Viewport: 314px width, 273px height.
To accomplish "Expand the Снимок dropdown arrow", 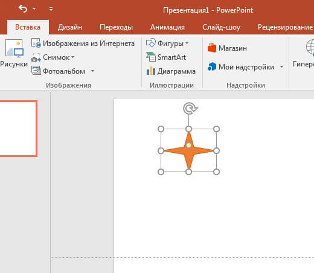I will (x=73, y=57).
